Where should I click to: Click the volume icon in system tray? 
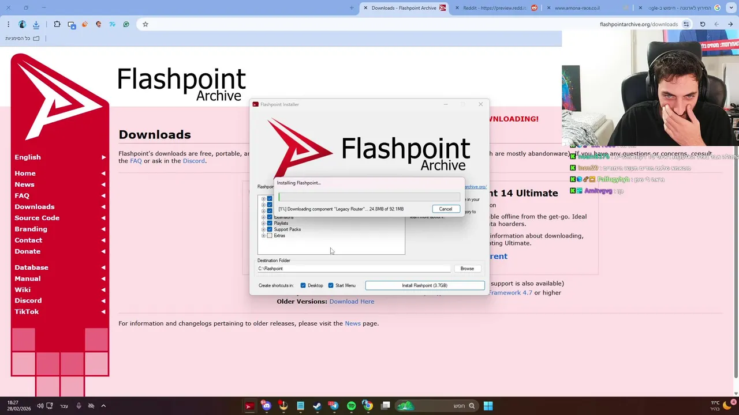(40, 406)
